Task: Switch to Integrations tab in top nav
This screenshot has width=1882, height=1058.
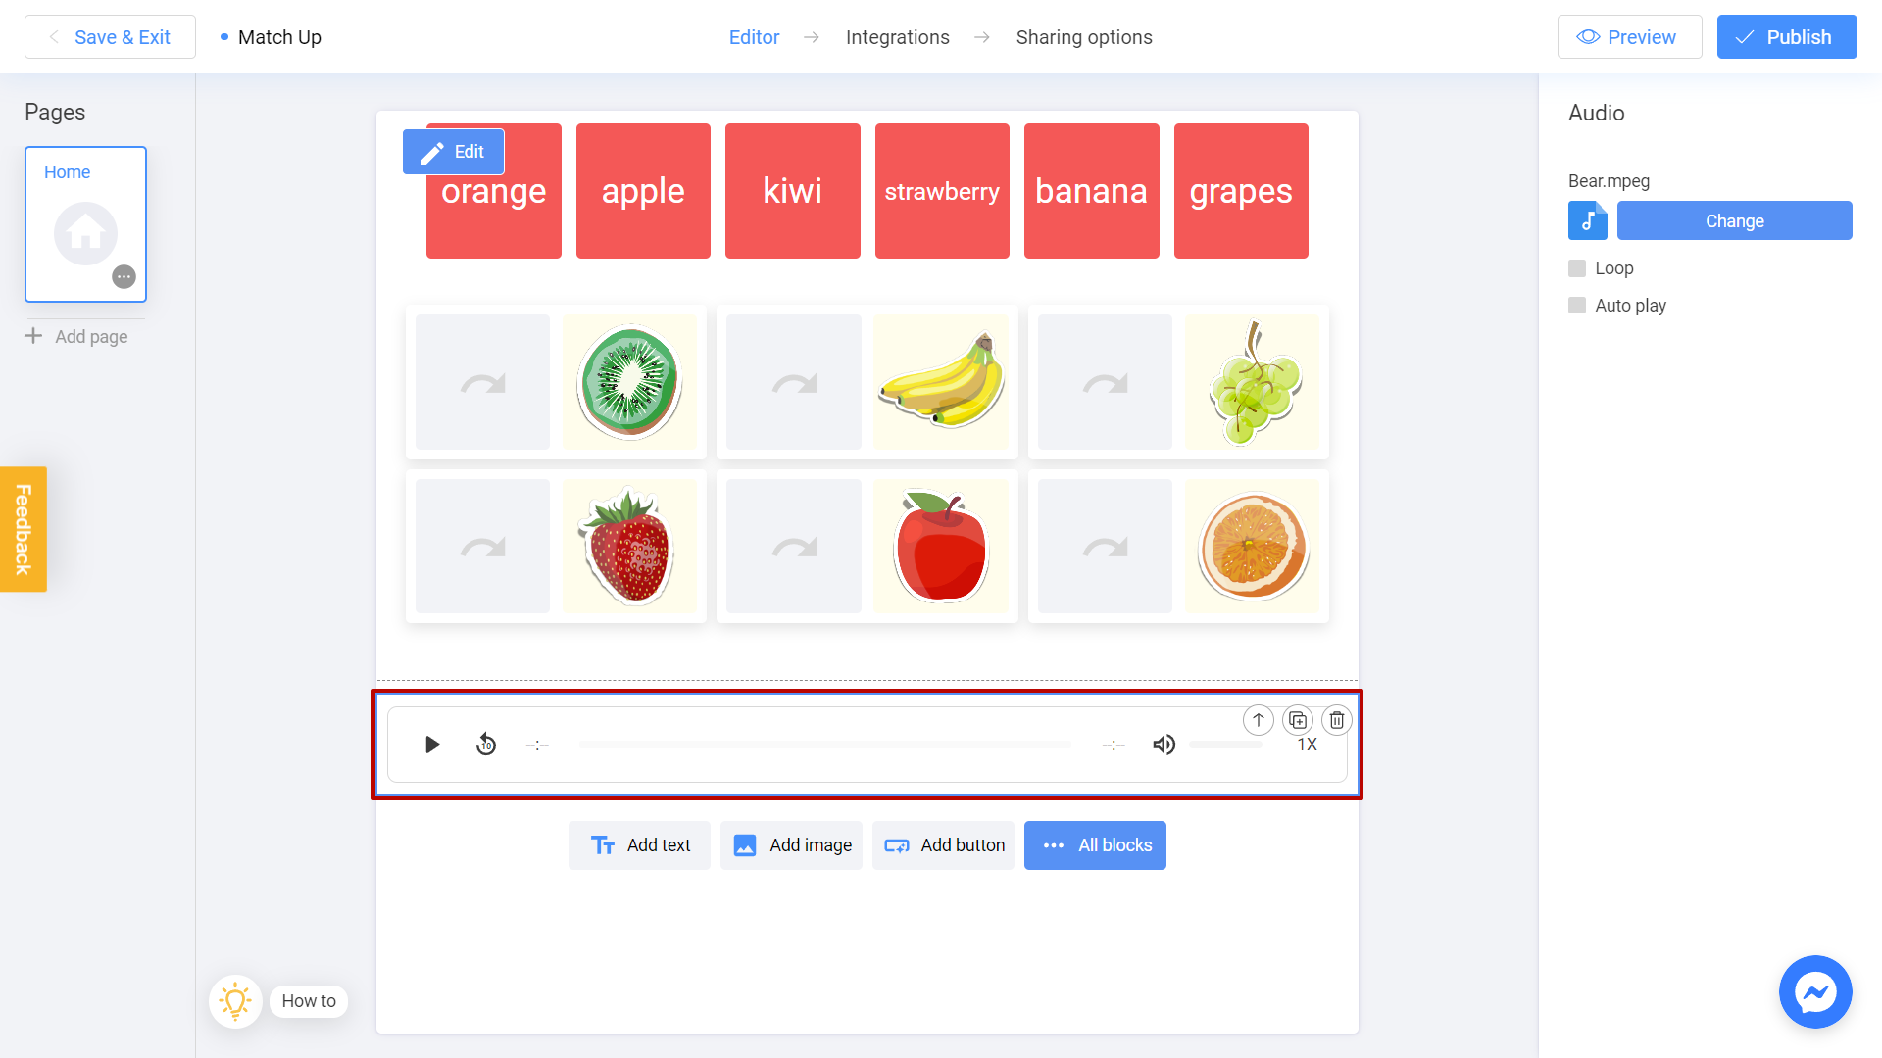Action: click(897, 36)
